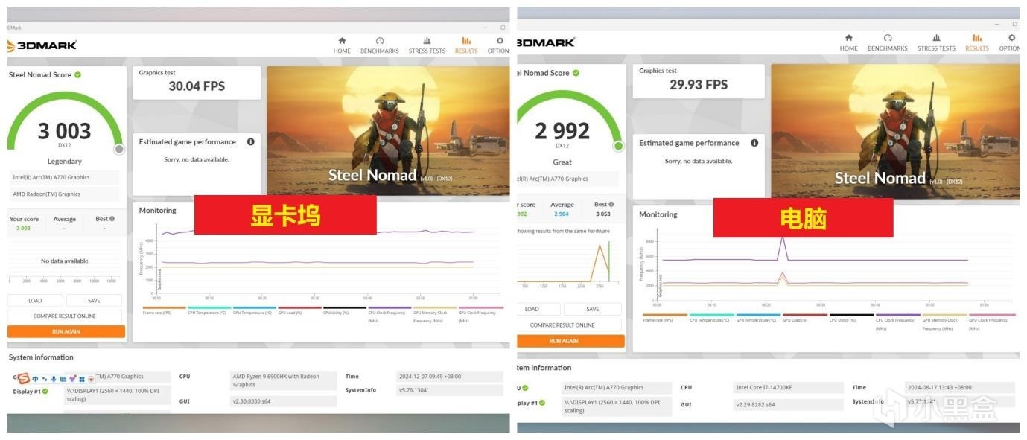
Task: Click COMPARE RESULT ONLINE in left window
Action: [65, 316]
